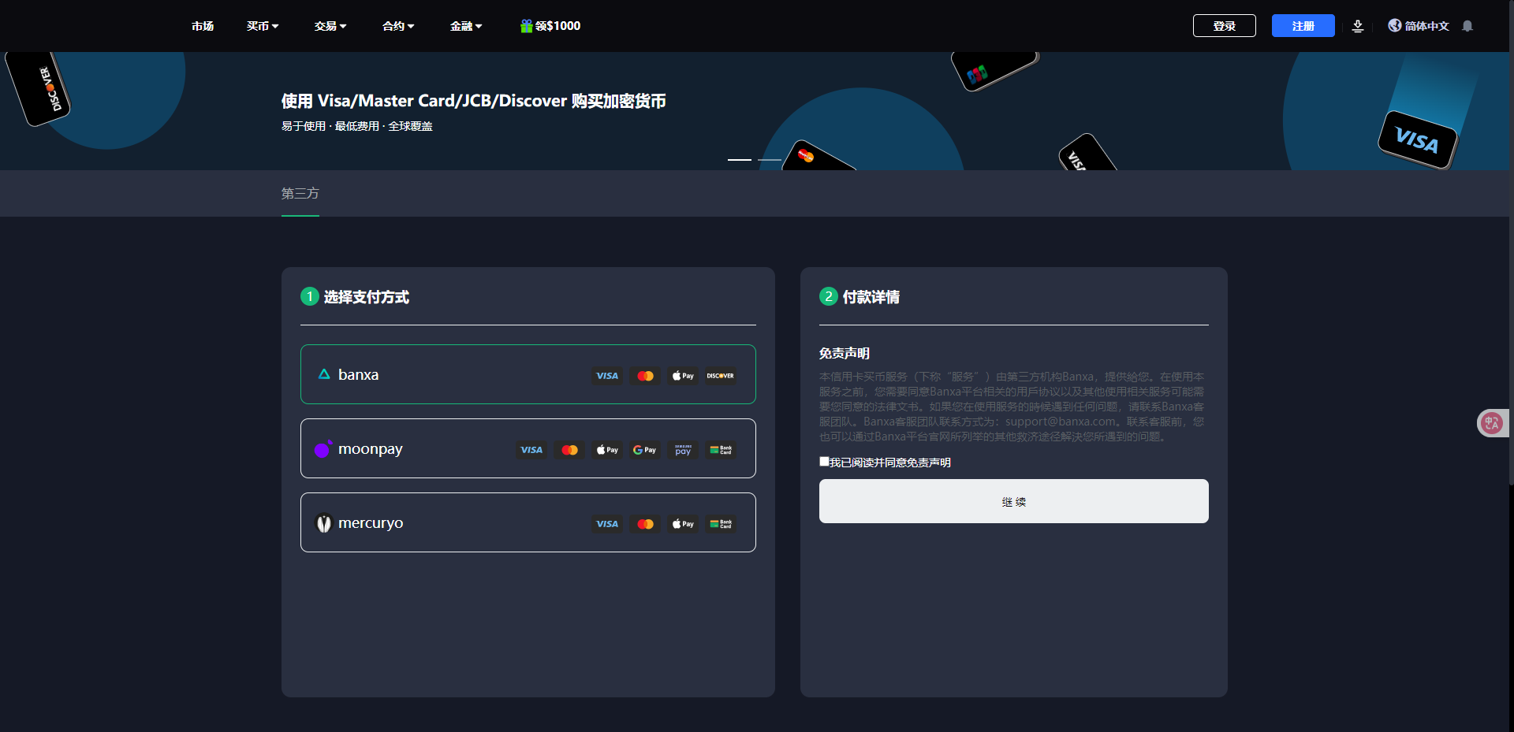This screenshot has width=1514, height=732.
Task: Click the 市场 menu item
Action: click(202, 26)
